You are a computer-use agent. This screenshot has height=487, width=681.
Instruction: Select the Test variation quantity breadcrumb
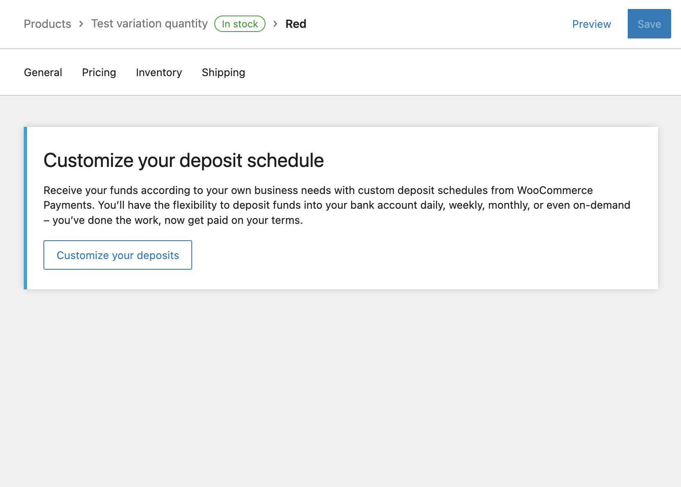coord(149,24)
